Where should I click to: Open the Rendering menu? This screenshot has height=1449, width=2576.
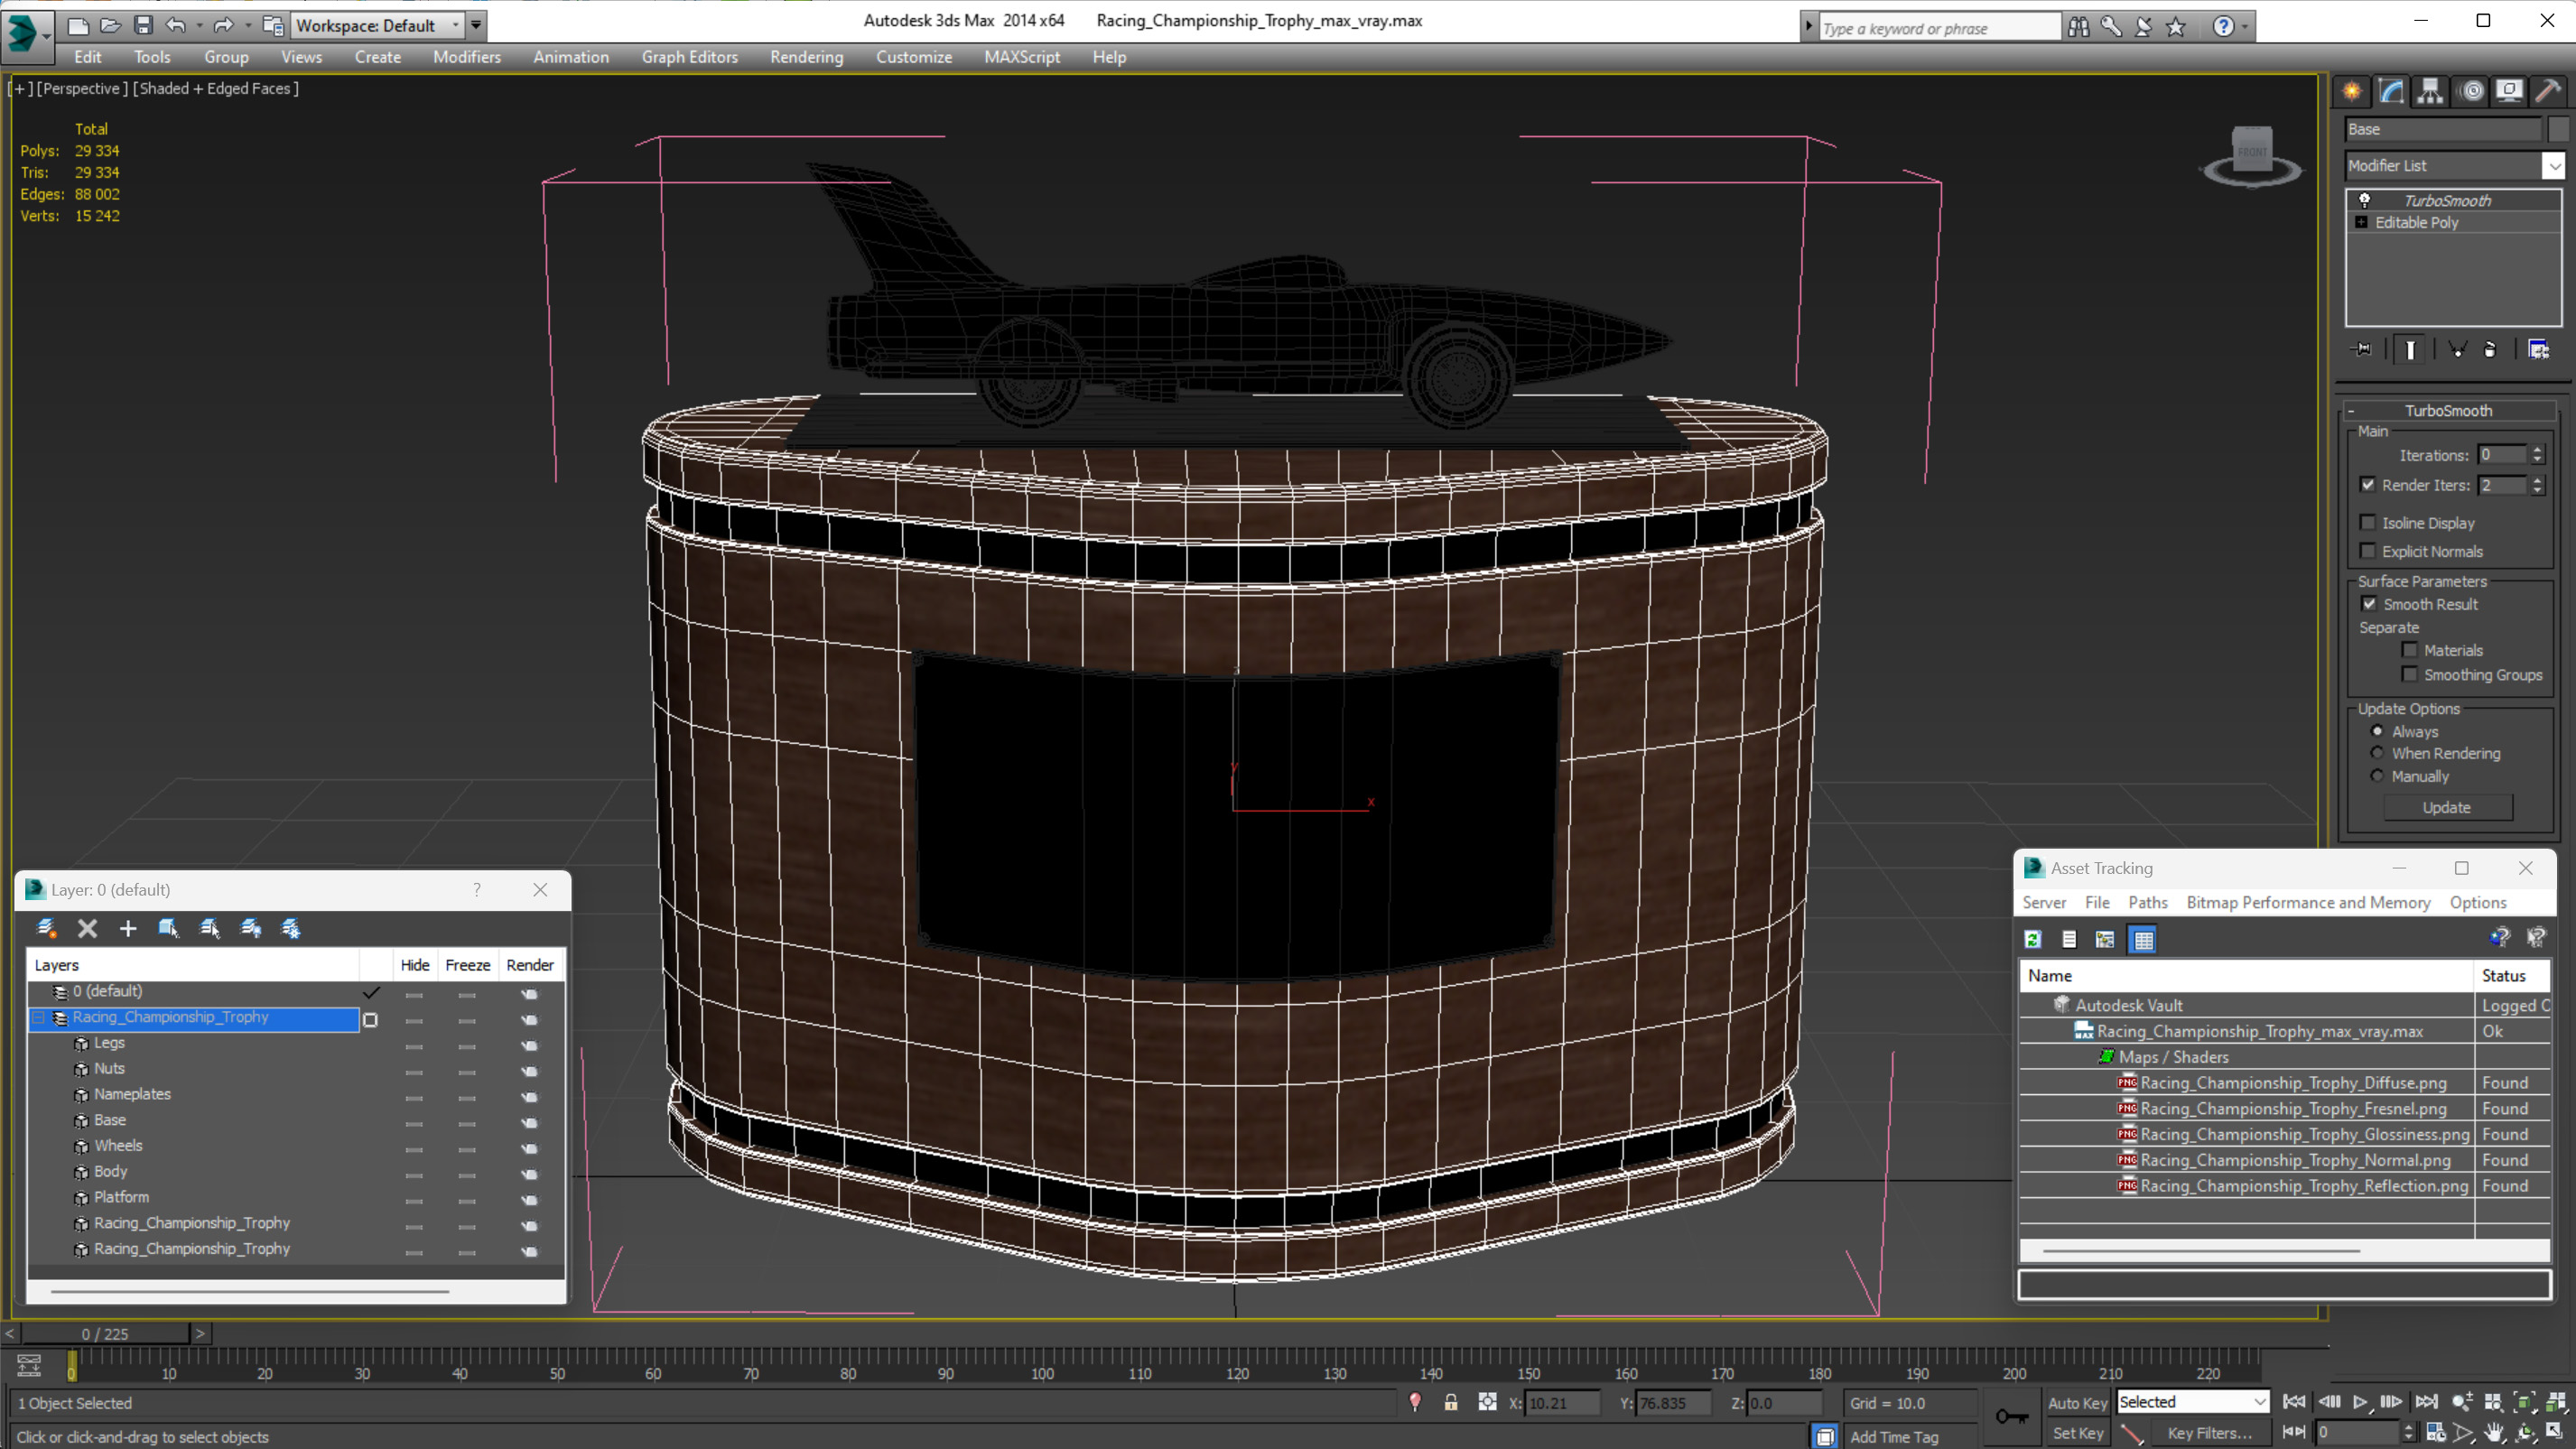click(806, 57)
